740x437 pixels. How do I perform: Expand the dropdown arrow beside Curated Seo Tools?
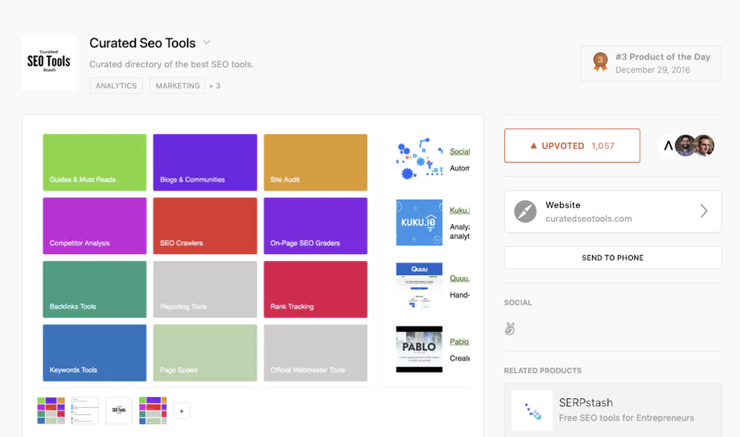click(206, 43)
